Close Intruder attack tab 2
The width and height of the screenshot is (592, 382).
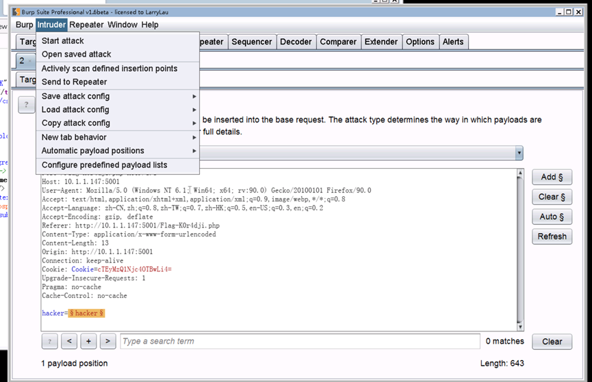(30, 61)
